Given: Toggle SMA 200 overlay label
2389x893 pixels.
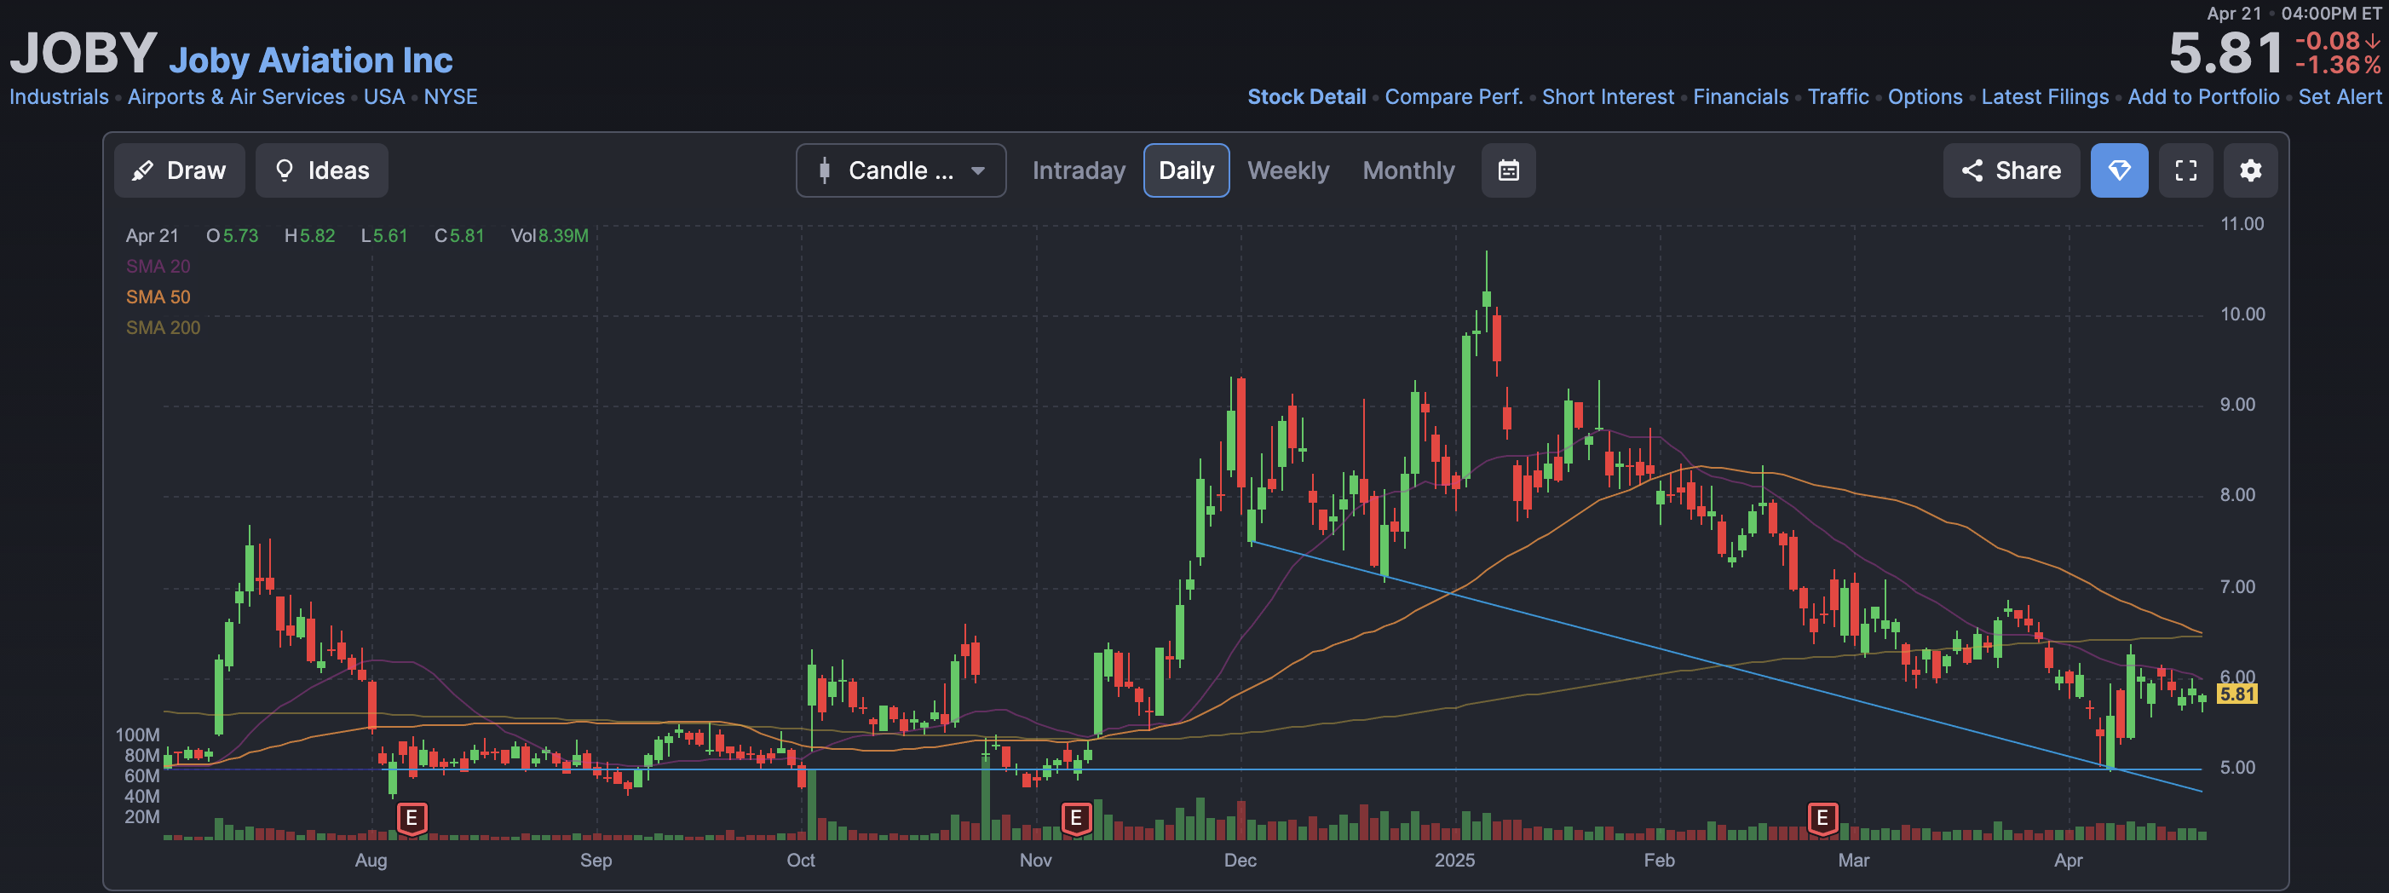Looking at the screenshot, I should click(x=162, y=328).
